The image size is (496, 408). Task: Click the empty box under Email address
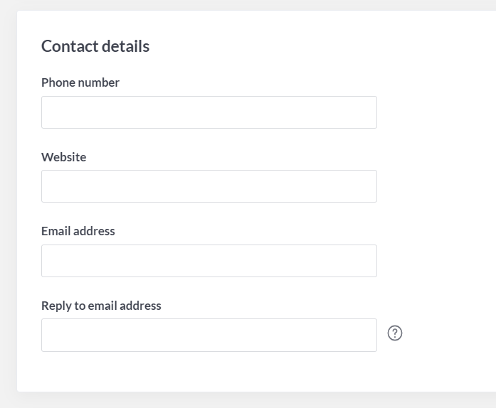pyautogui.click(x=209, y=261)
